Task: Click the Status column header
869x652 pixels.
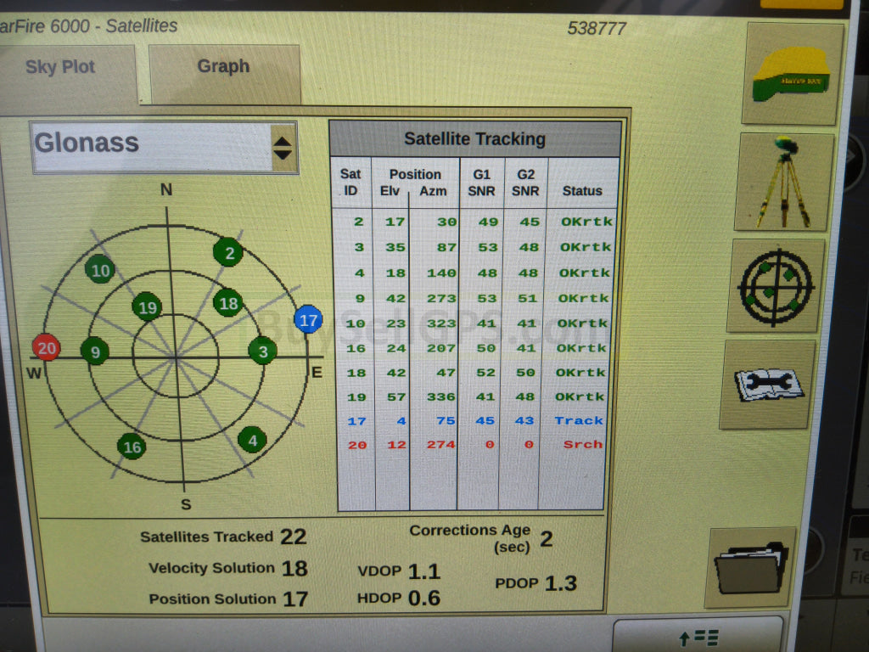Action: 582,191
